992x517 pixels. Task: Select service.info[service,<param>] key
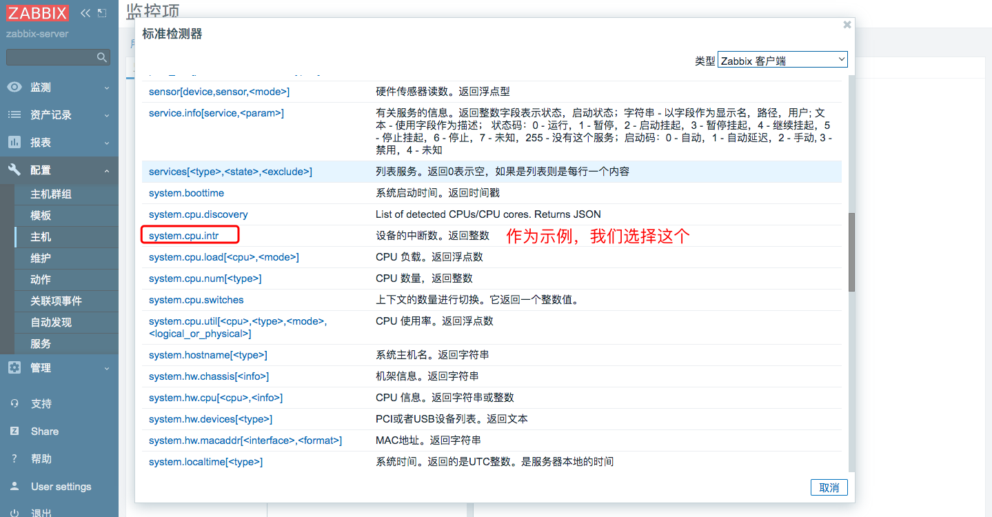[x=216, y=113]
